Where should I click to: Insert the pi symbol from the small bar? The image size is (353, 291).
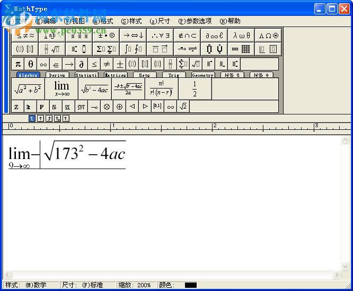[x=18, y=64]
